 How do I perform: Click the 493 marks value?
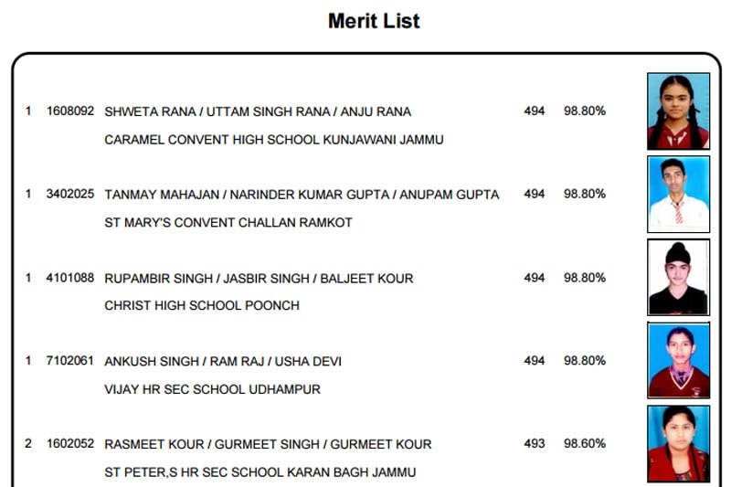[535, 444]
